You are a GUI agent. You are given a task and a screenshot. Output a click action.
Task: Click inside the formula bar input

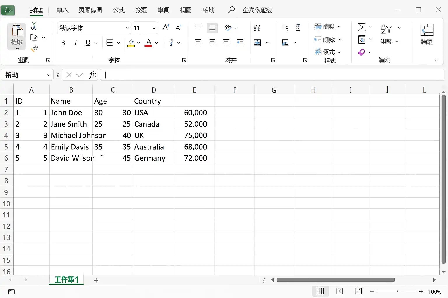point(272,75)
